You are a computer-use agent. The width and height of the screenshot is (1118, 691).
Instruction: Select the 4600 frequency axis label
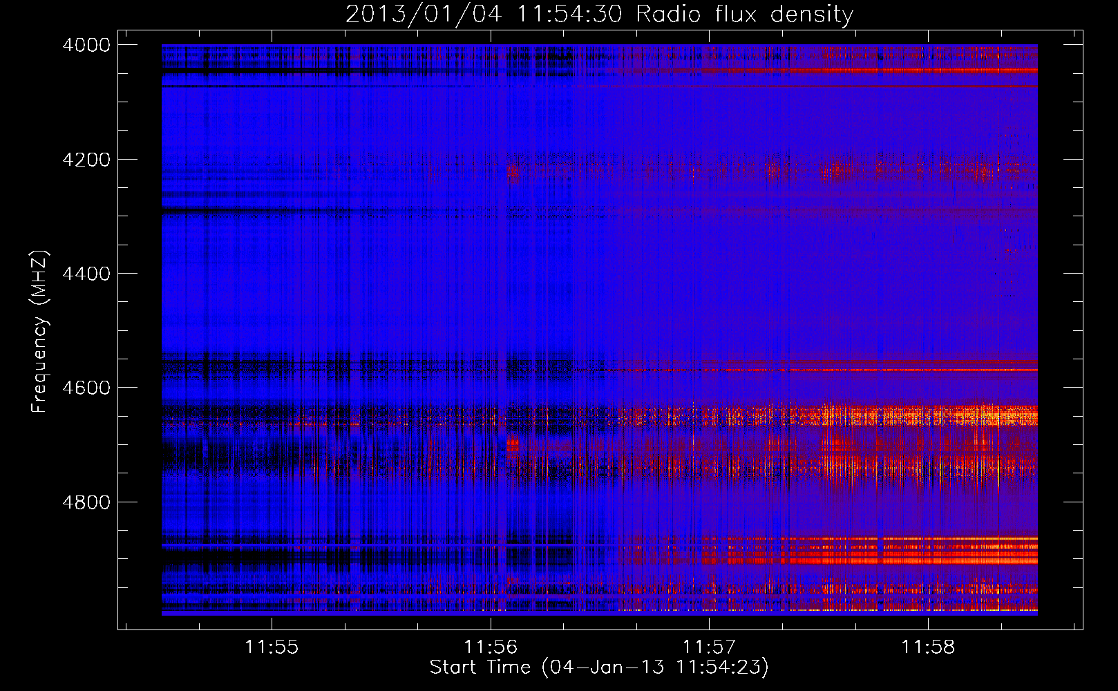86,388
